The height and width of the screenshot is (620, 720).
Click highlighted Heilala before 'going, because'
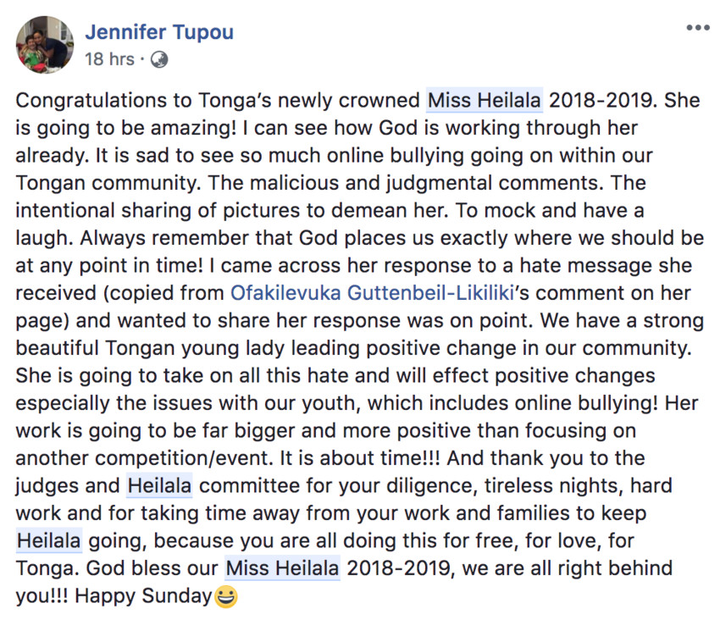pos(48,540)
